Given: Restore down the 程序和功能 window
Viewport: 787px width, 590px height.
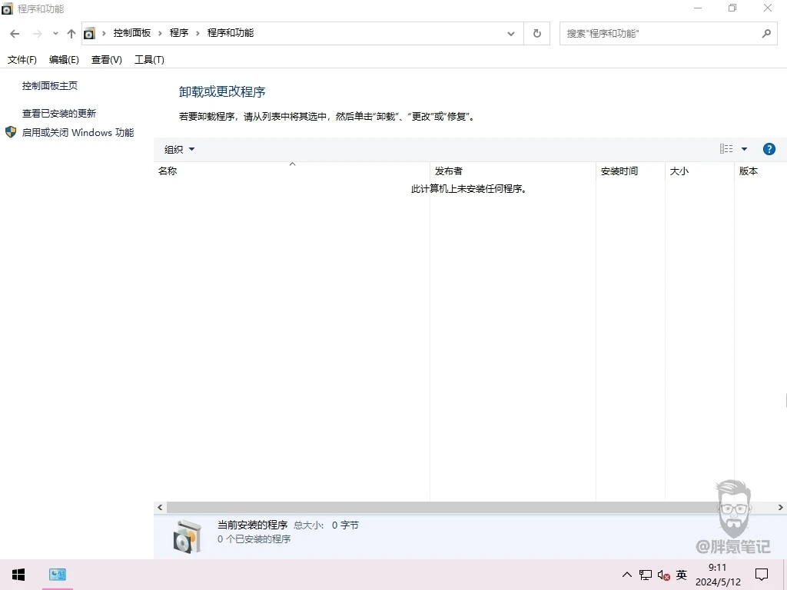Looking at the screenshot, I should (732, 8).
